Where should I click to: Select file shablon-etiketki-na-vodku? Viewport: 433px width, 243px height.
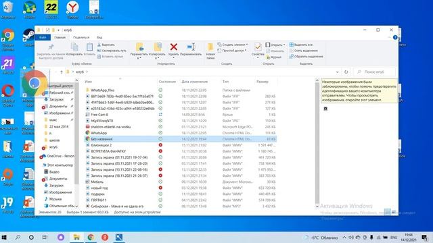click(x=110, y=127)
